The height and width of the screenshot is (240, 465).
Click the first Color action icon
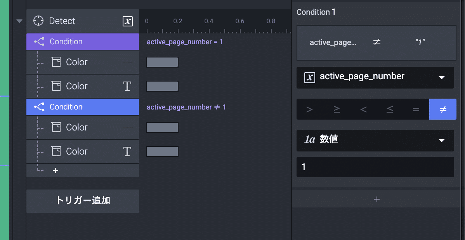56,62
